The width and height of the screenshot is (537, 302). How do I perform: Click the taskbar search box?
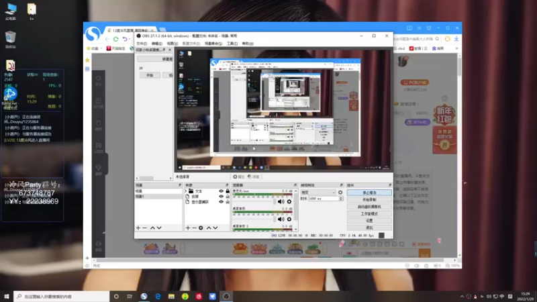[62, 296]
